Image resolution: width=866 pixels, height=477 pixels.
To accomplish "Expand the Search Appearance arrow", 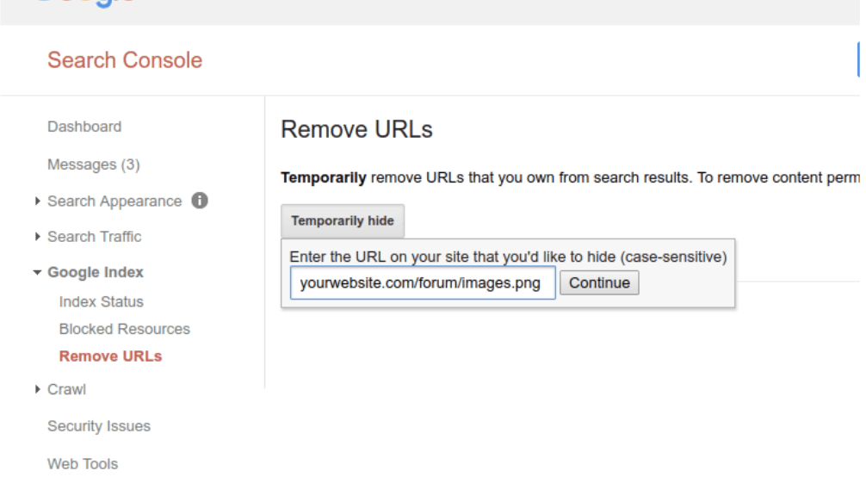I will pyautogui.click(x=37, y=201).
